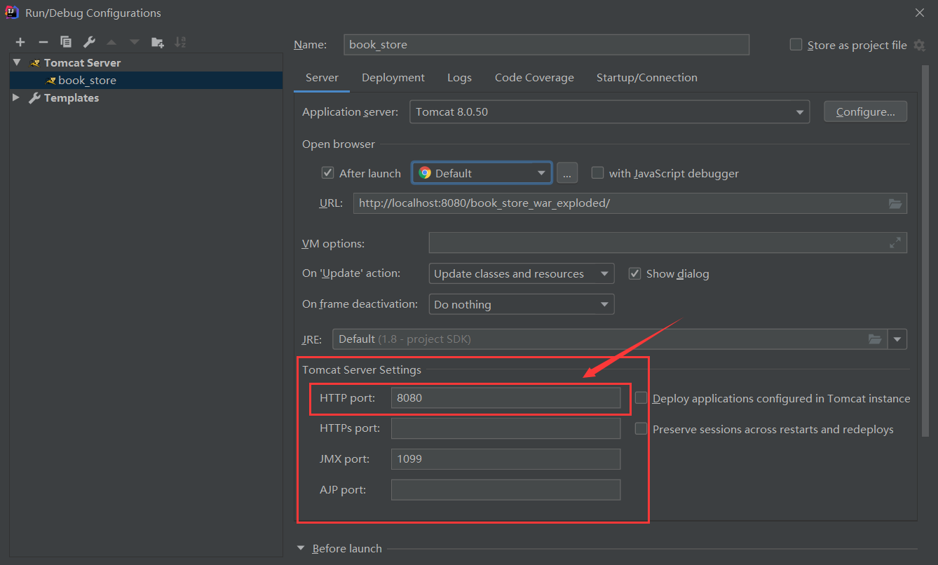Uncheck the After launch checkbox

point(327,172)
